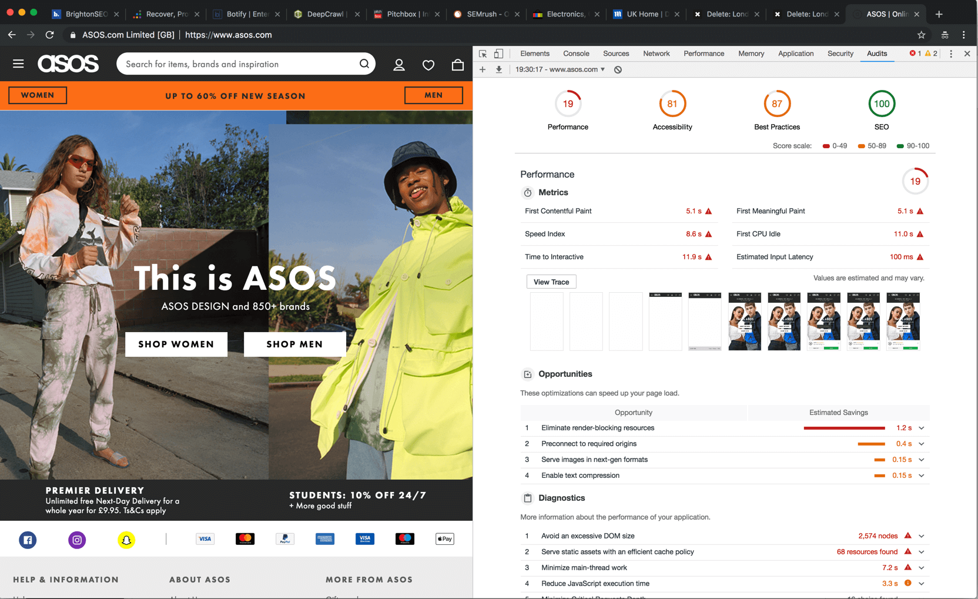This screenshot has height=599, width=978.
Task: Clear all audits with the block icon
Action: click(x=618, y=69)
